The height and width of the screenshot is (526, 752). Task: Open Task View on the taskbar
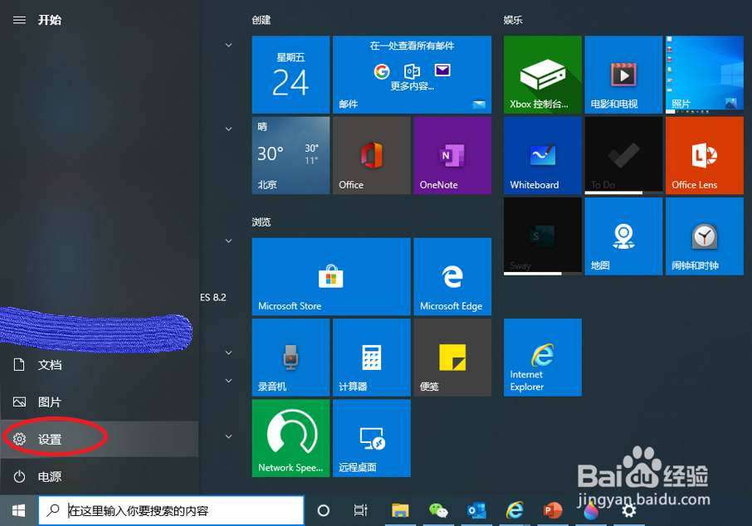pyautogui.click(x=361, y=511)
